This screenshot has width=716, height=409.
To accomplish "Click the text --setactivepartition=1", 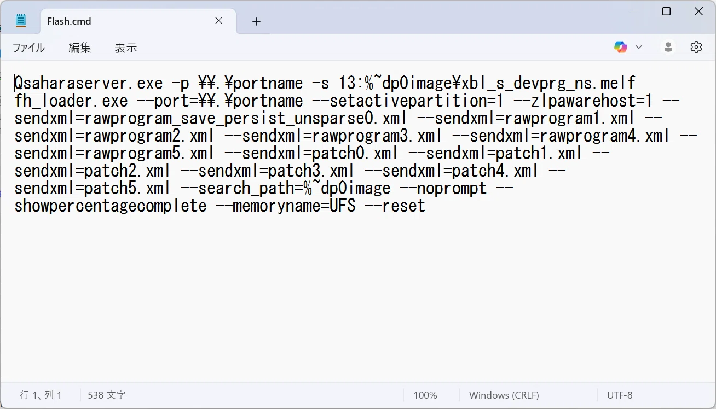I will 408,101.
